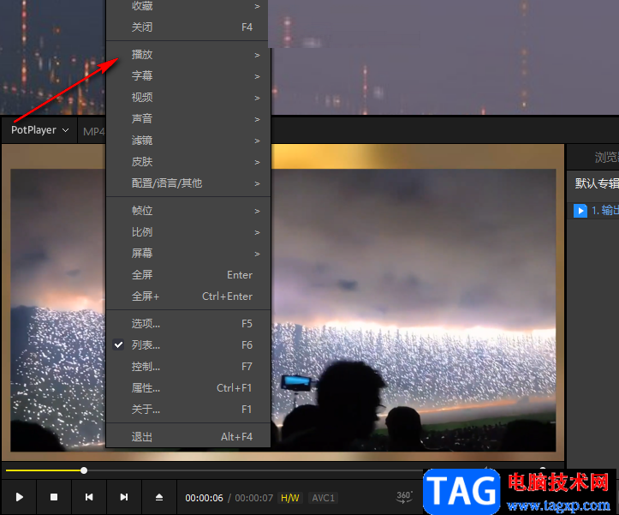Click the MP4 format label
The image size is (619, 515).
point(93,132)
